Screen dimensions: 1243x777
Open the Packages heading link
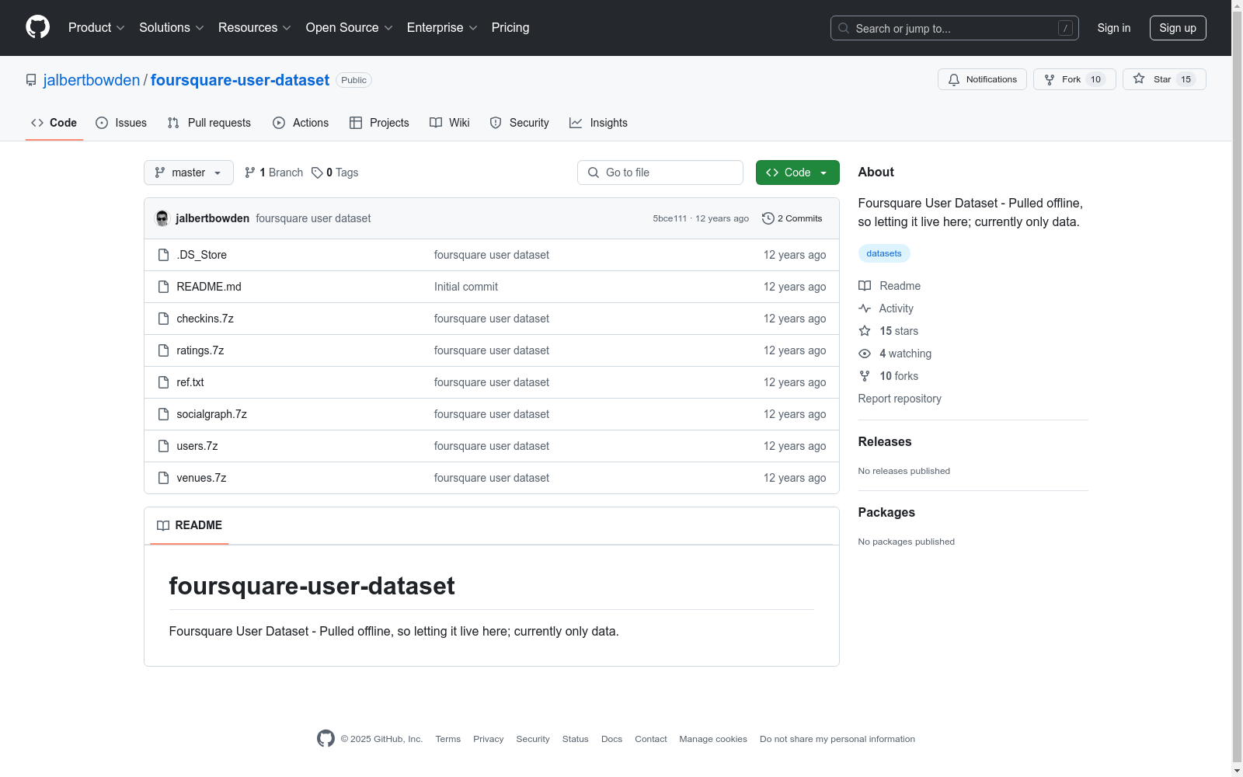click(886, 512)
